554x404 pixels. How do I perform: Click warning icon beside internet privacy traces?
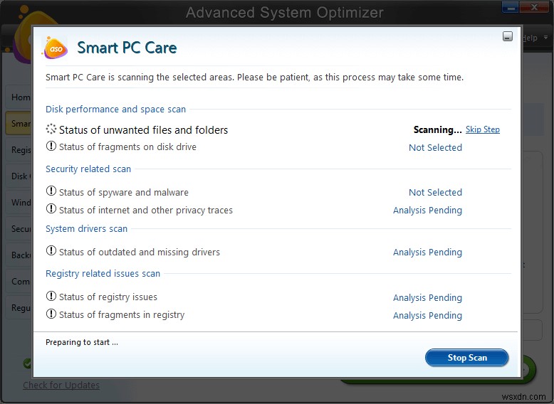pyautogui.click(x=51, y=209)
